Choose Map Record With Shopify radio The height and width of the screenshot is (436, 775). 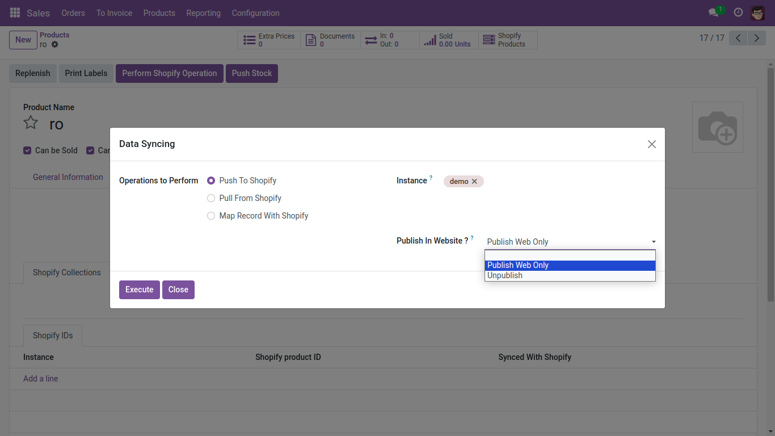coord(211,216)
